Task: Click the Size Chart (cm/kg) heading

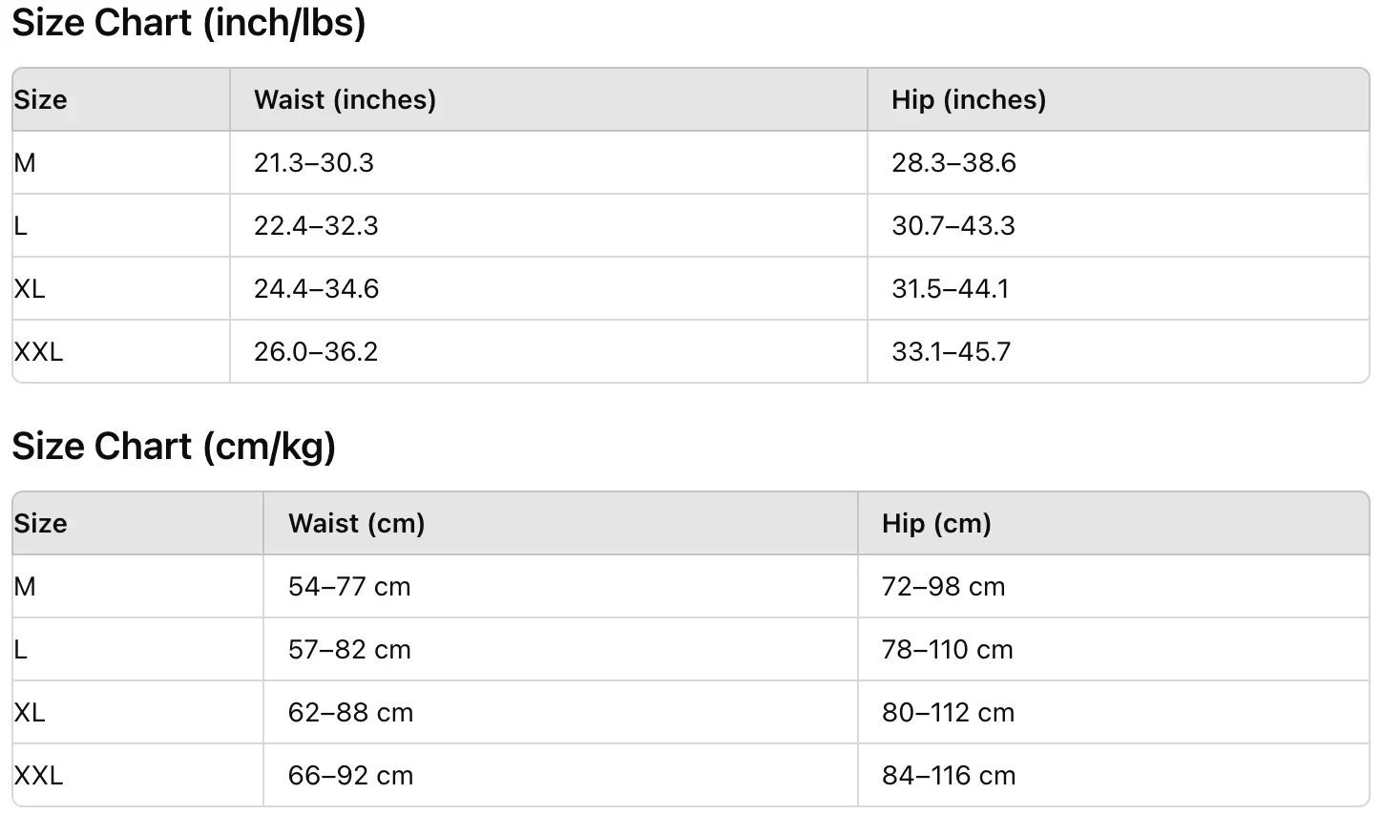Action: [x=174, y=446]
